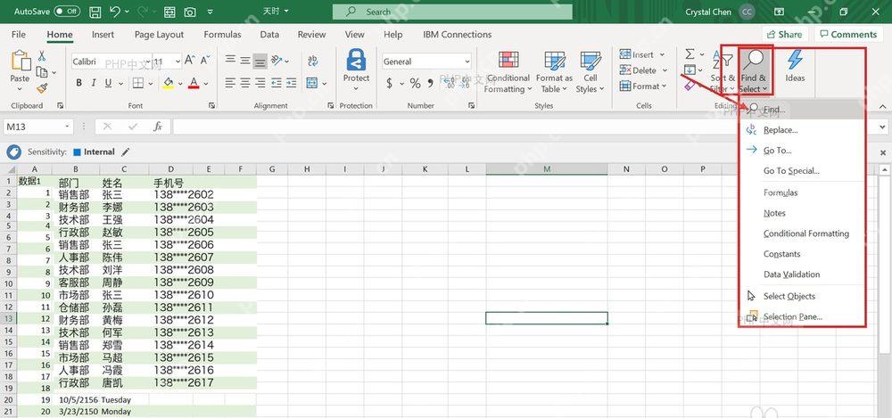Open the File tab
Viewport: 892px width, 418px height.
pyautogui.click(x=18, y=35)
